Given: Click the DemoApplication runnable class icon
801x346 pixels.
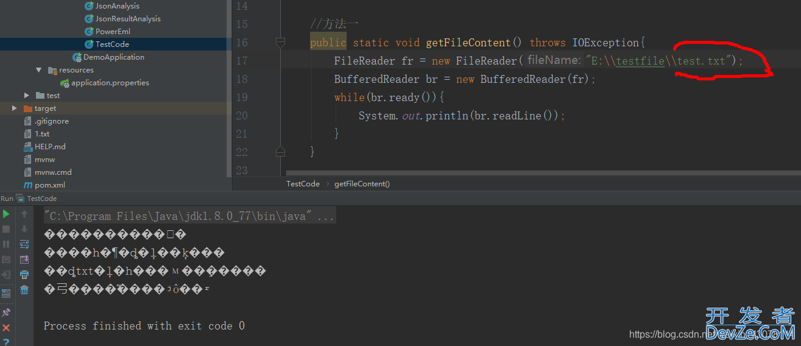Looking at the screenshot, I should click(x=77, y=57).
